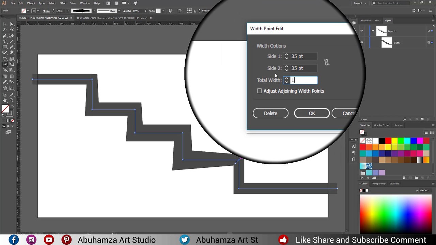The width and height of the screenshot is (436, 245).
Task: Open the Transparency panel tab
Action: (x=378, y=184)
